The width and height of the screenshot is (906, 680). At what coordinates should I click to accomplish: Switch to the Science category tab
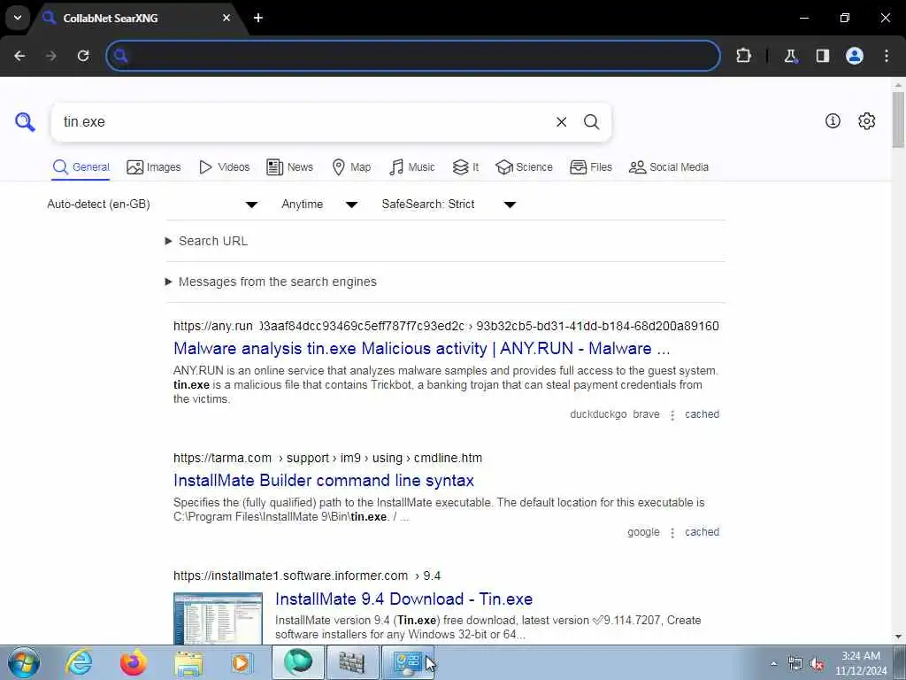click(x=524, y=167)
